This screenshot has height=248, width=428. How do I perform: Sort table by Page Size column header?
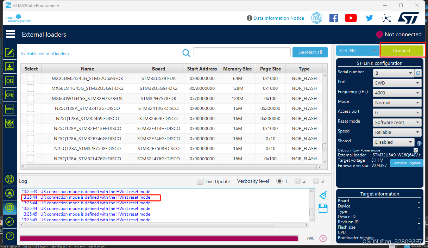click(x=270, y=69)
